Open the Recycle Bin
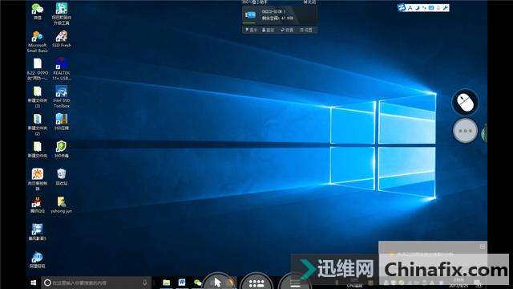Screen dimensions: 513x289 tap(62, 177)
